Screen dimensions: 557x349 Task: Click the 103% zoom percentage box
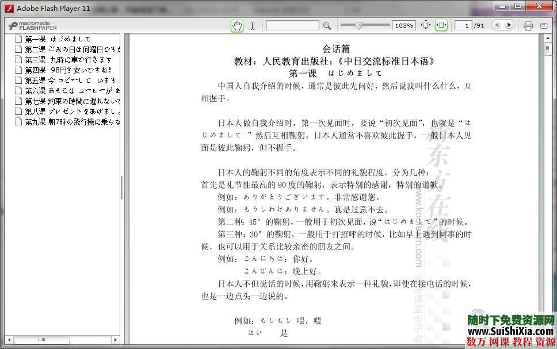[x=403, y=25]
